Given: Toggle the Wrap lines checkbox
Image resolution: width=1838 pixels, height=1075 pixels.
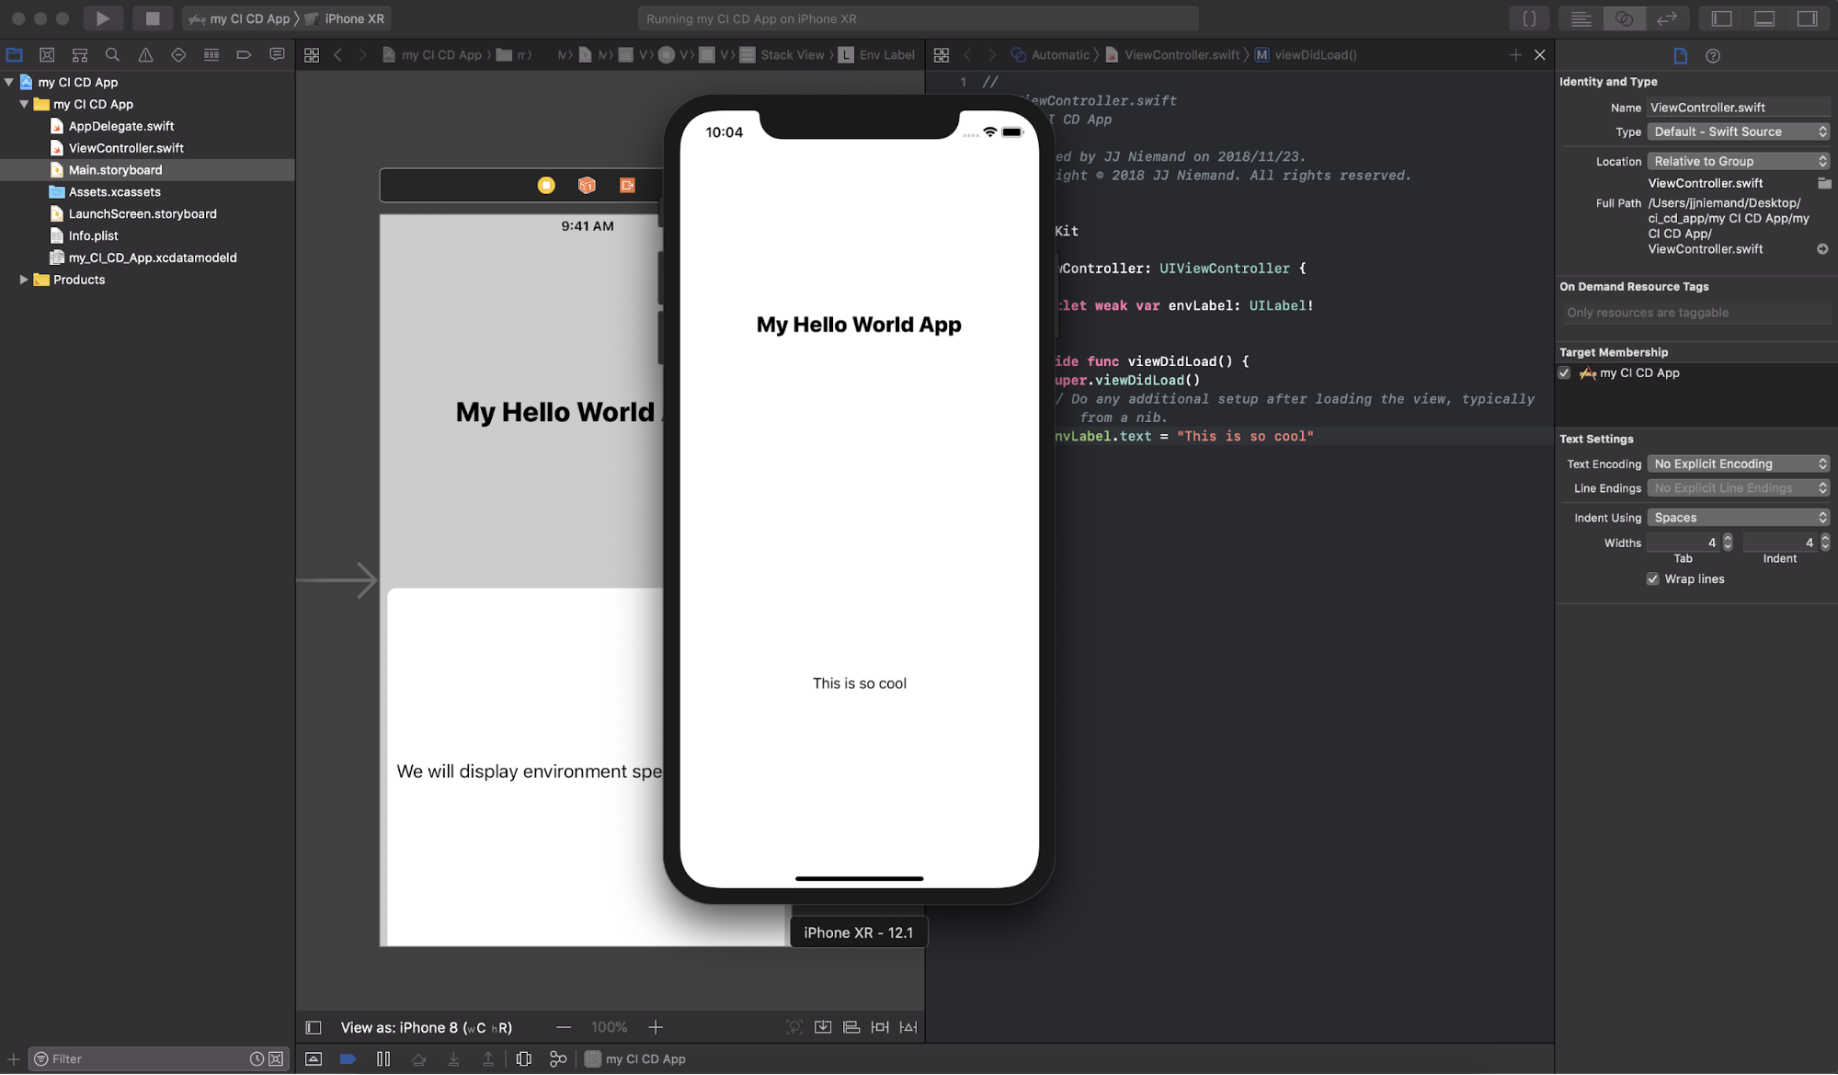Looking at the screenshot, I should coord(1652,579).
